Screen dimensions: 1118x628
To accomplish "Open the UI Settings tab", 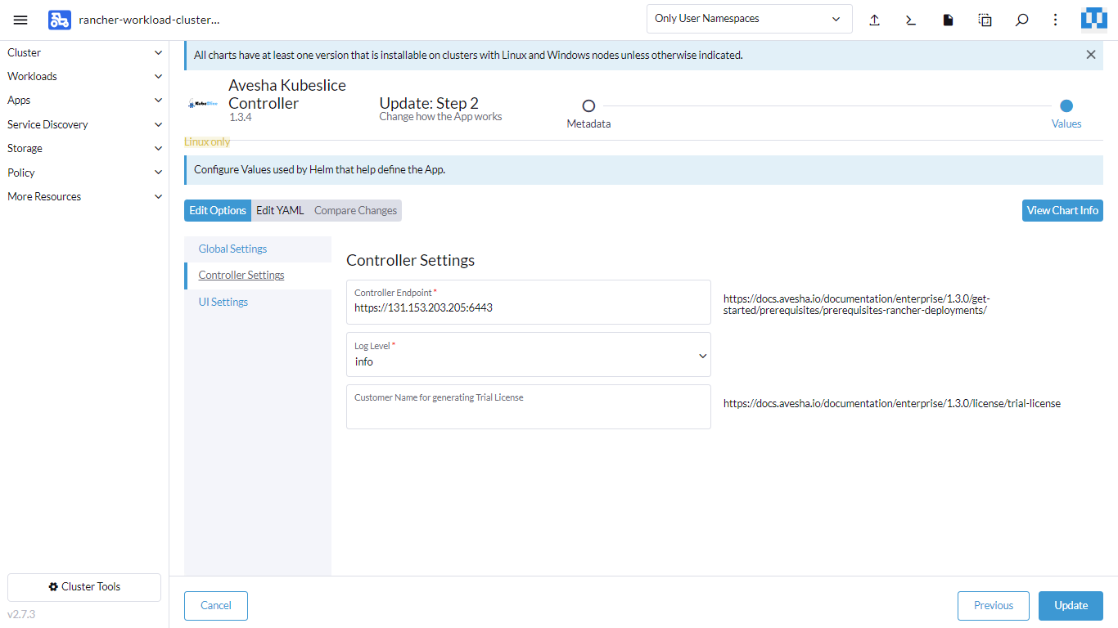I will click(x=258, y=302).
